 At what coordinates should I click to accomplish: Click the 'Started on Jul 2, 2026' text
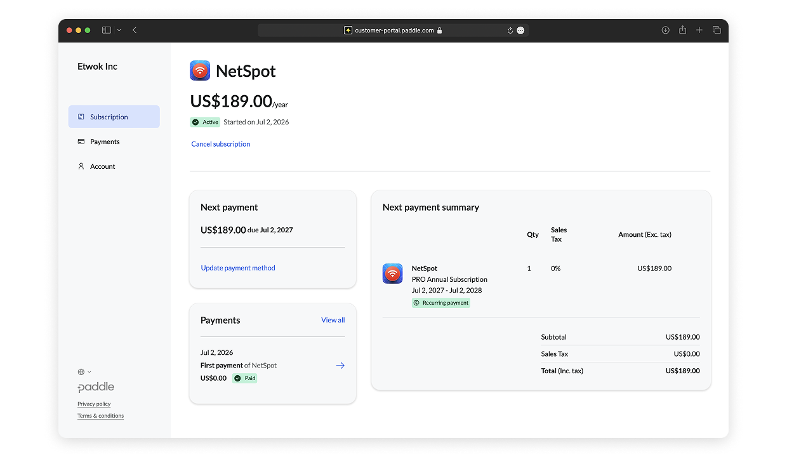tap(256, 122)
